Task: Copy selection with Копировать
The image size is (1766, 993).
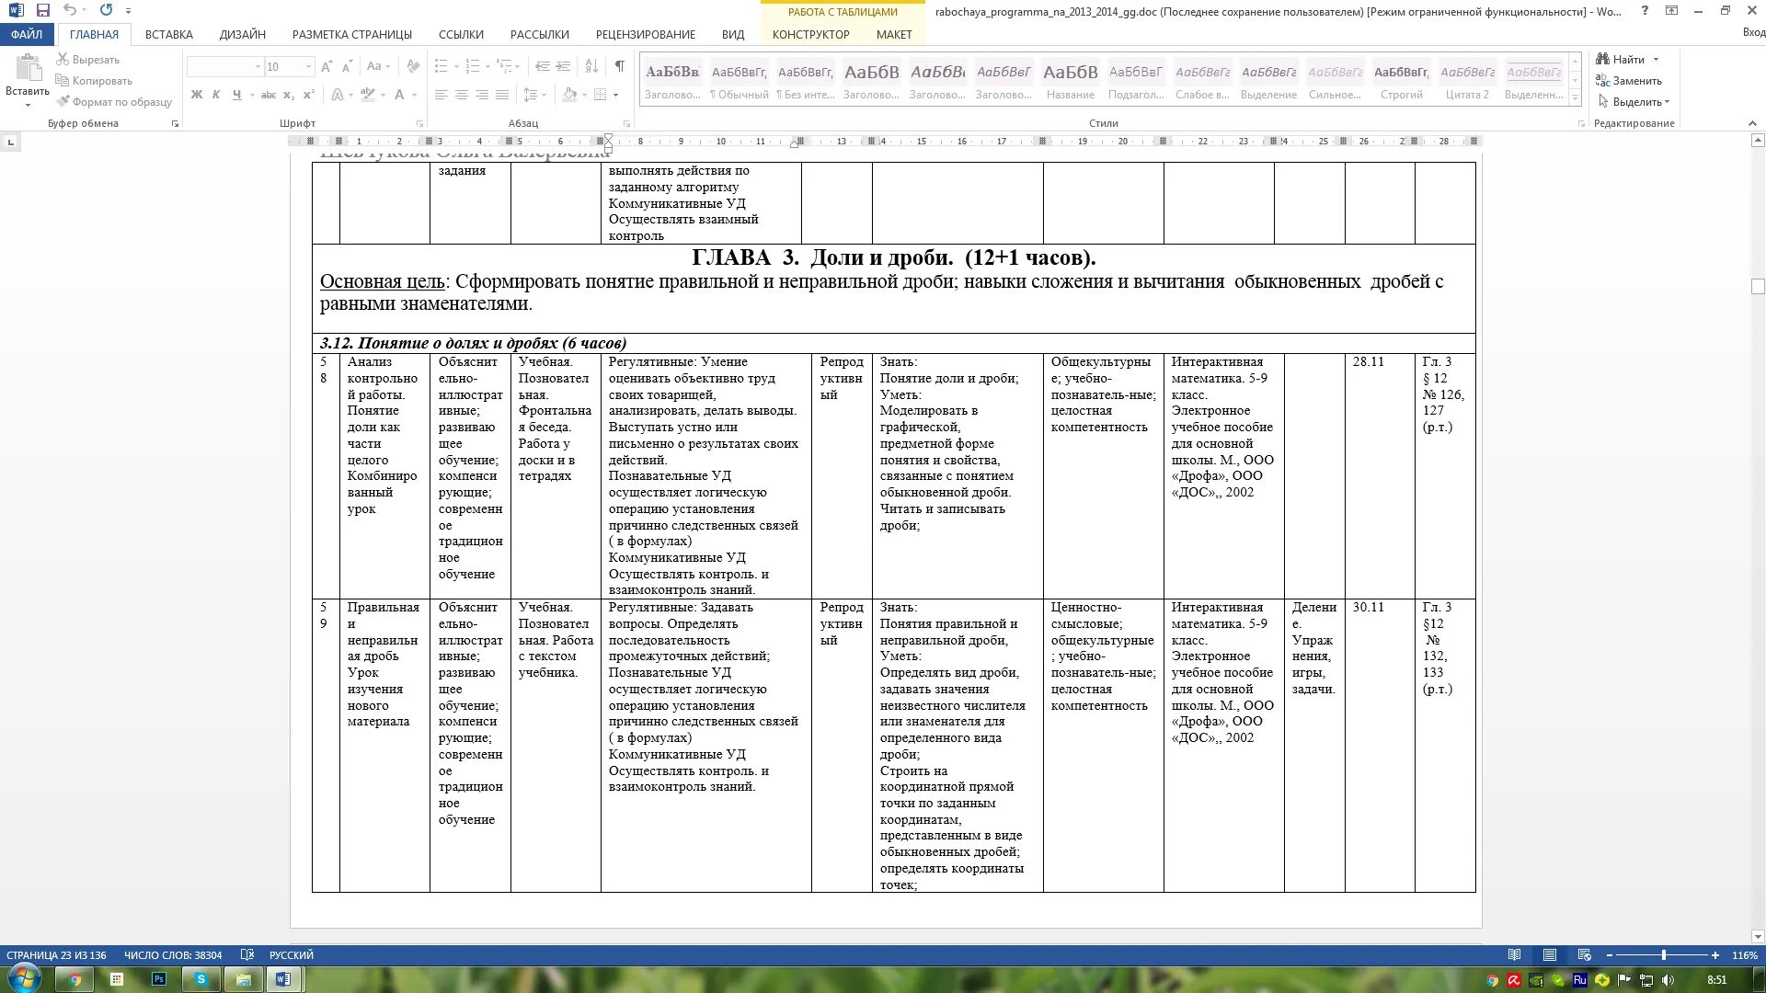Action: click(95, 81)
